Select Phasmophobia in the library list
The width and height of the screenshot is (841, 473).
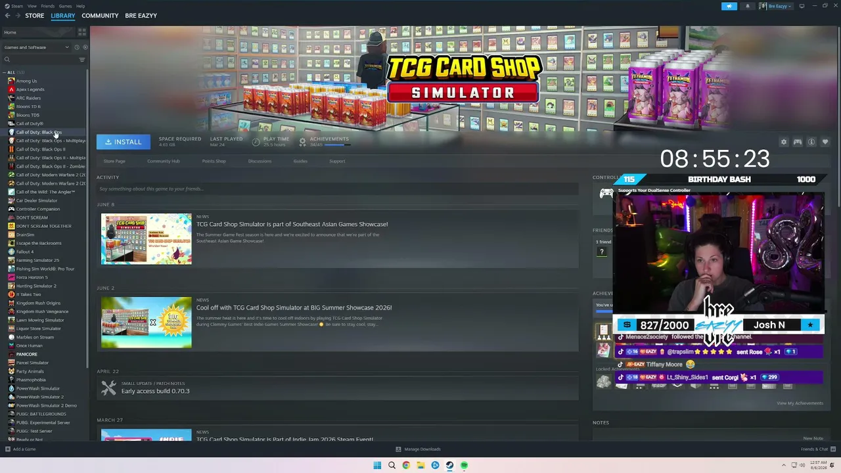31,380
